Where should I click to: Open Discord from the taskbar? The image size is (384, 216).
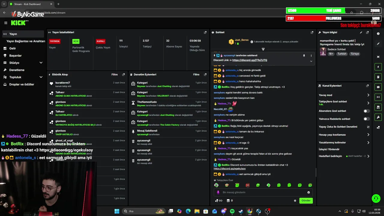click(223, 211)
